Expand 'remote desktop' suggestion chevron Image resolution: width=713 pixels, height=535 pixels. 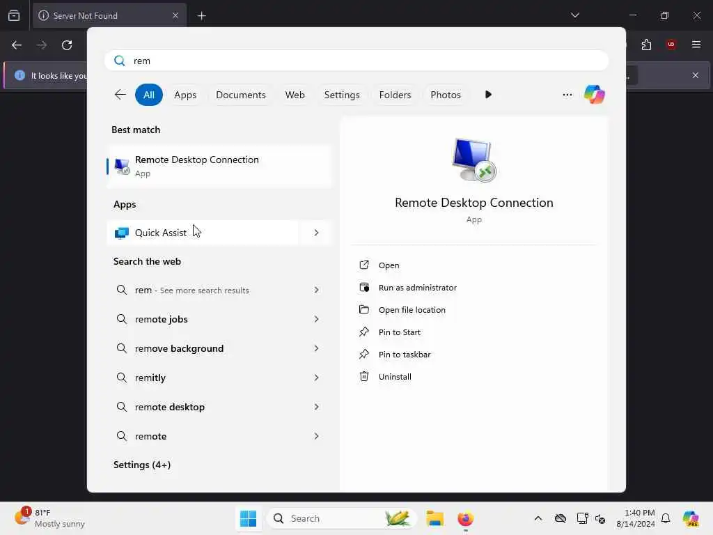[x=316, y=407]
